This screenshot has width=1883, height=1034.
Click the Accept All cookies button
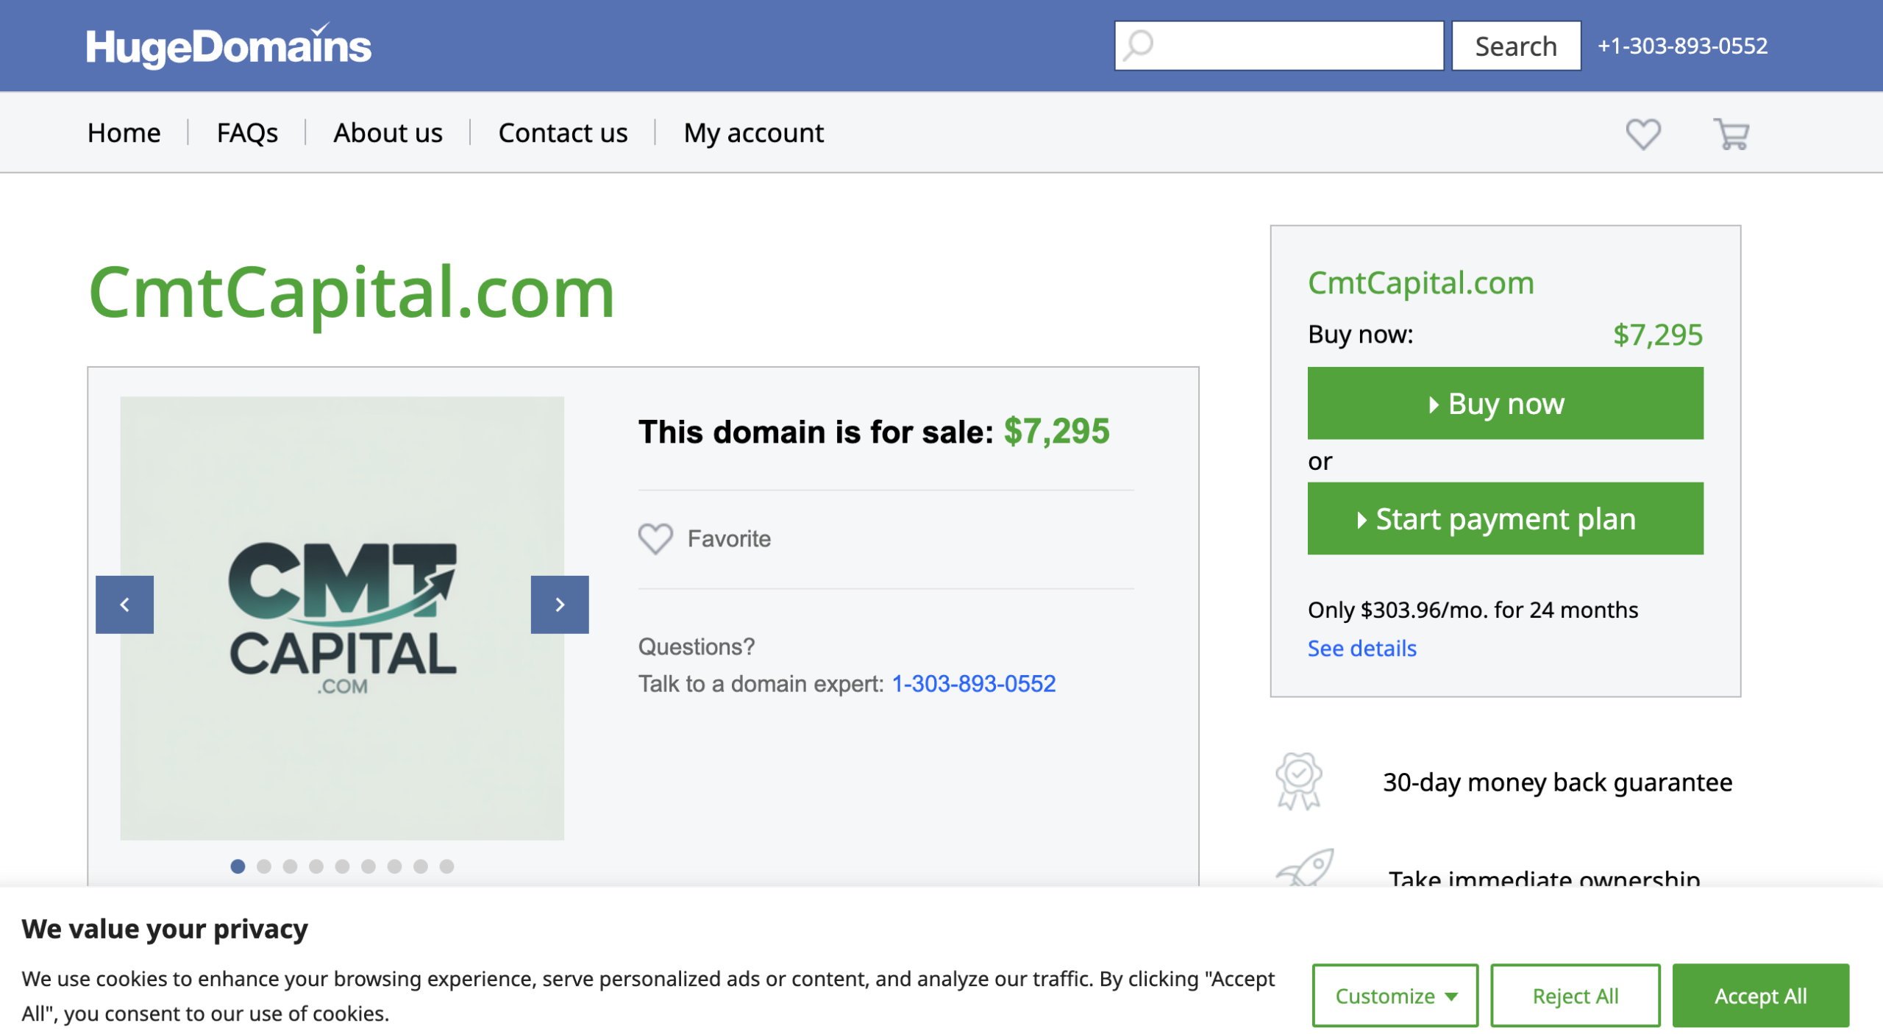1761,995
